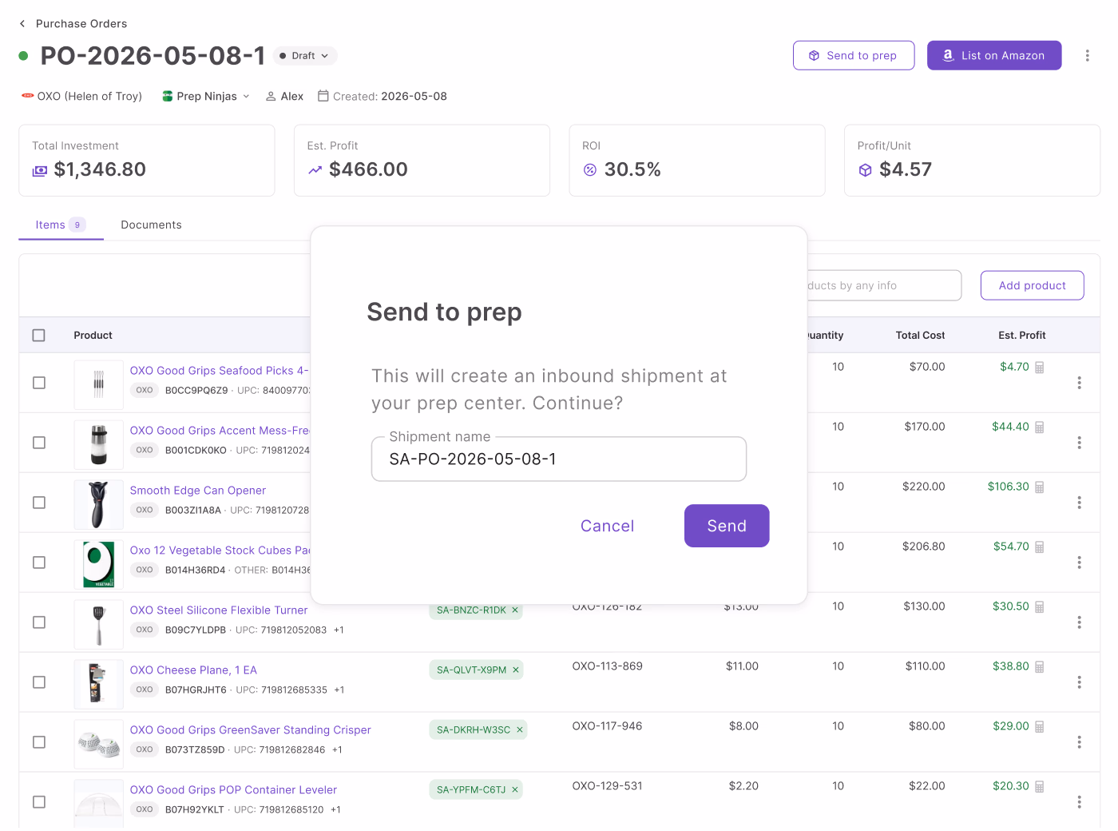Click calculator icon next to $106.30 profit
This screenshot has height=831, width=1118.
click(x=1040, y=487)
